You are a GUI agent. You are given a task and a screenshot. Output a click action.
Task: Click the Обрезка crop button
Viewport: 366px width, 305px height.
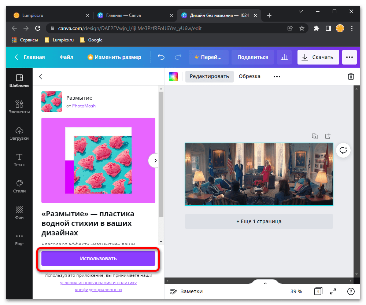[249, 77]
